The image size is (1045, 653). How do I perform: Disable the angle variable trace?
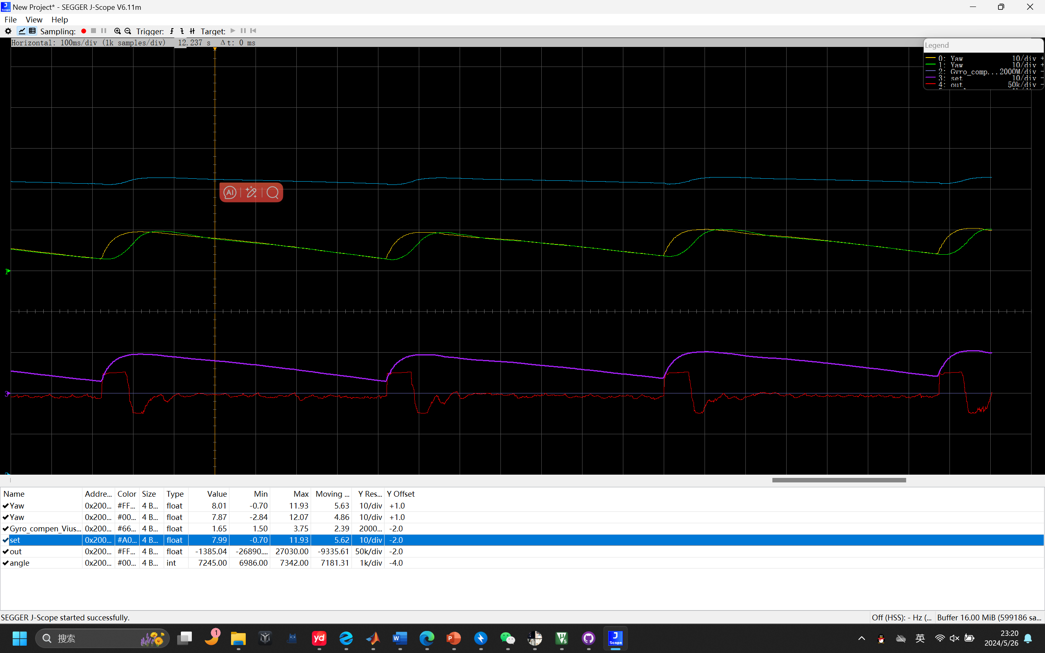pos(6,563)
